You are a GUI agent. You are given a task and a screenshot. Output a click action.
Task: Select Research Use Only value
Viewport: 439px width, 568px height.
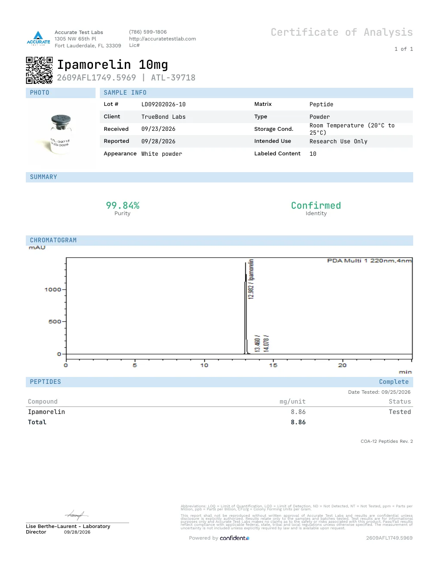pyautogui.click(x=338, y=142)
